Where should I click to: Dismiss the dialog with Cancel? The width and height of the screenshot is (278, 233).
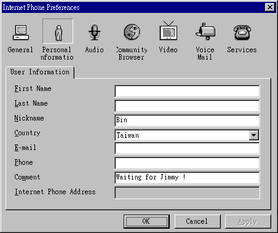(197, 221)
